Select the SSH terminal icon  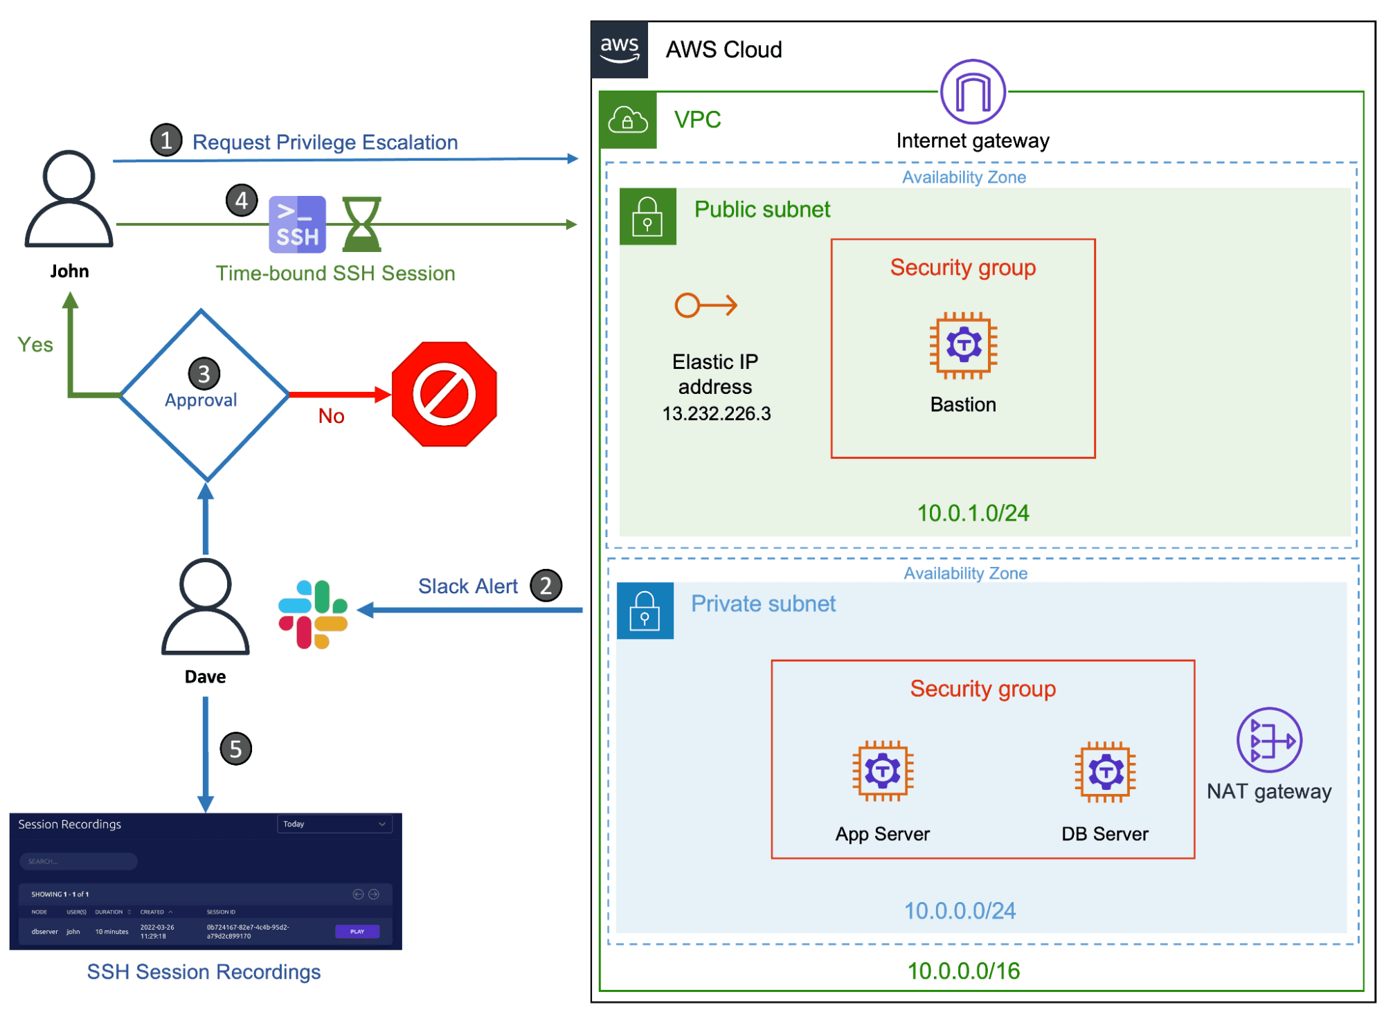click(x=297, y=224)
